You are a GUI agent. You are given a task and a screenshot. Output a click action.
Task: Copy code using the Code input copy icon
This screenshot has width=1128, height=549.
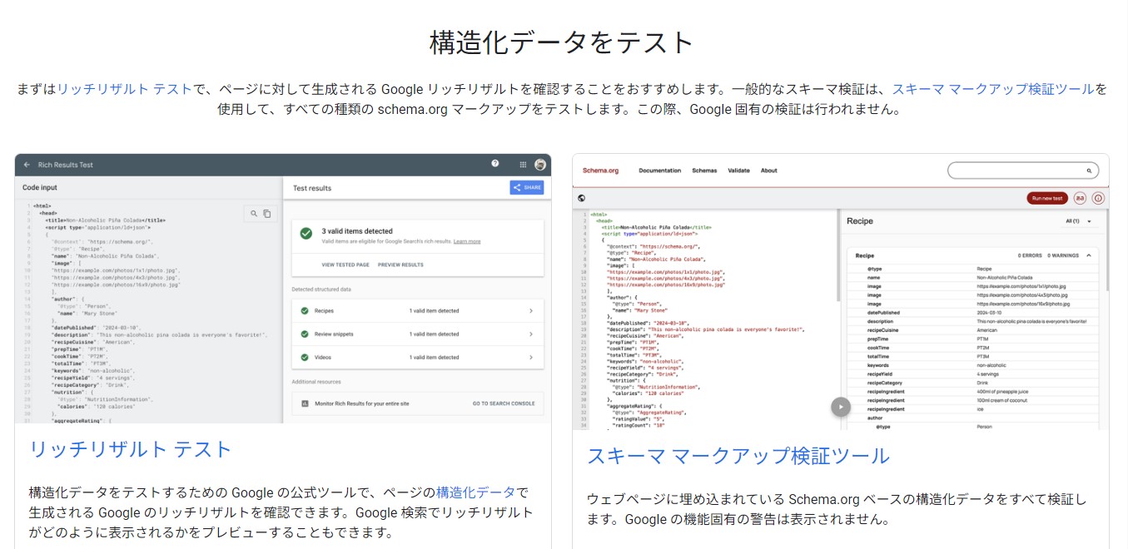[267, 214]
